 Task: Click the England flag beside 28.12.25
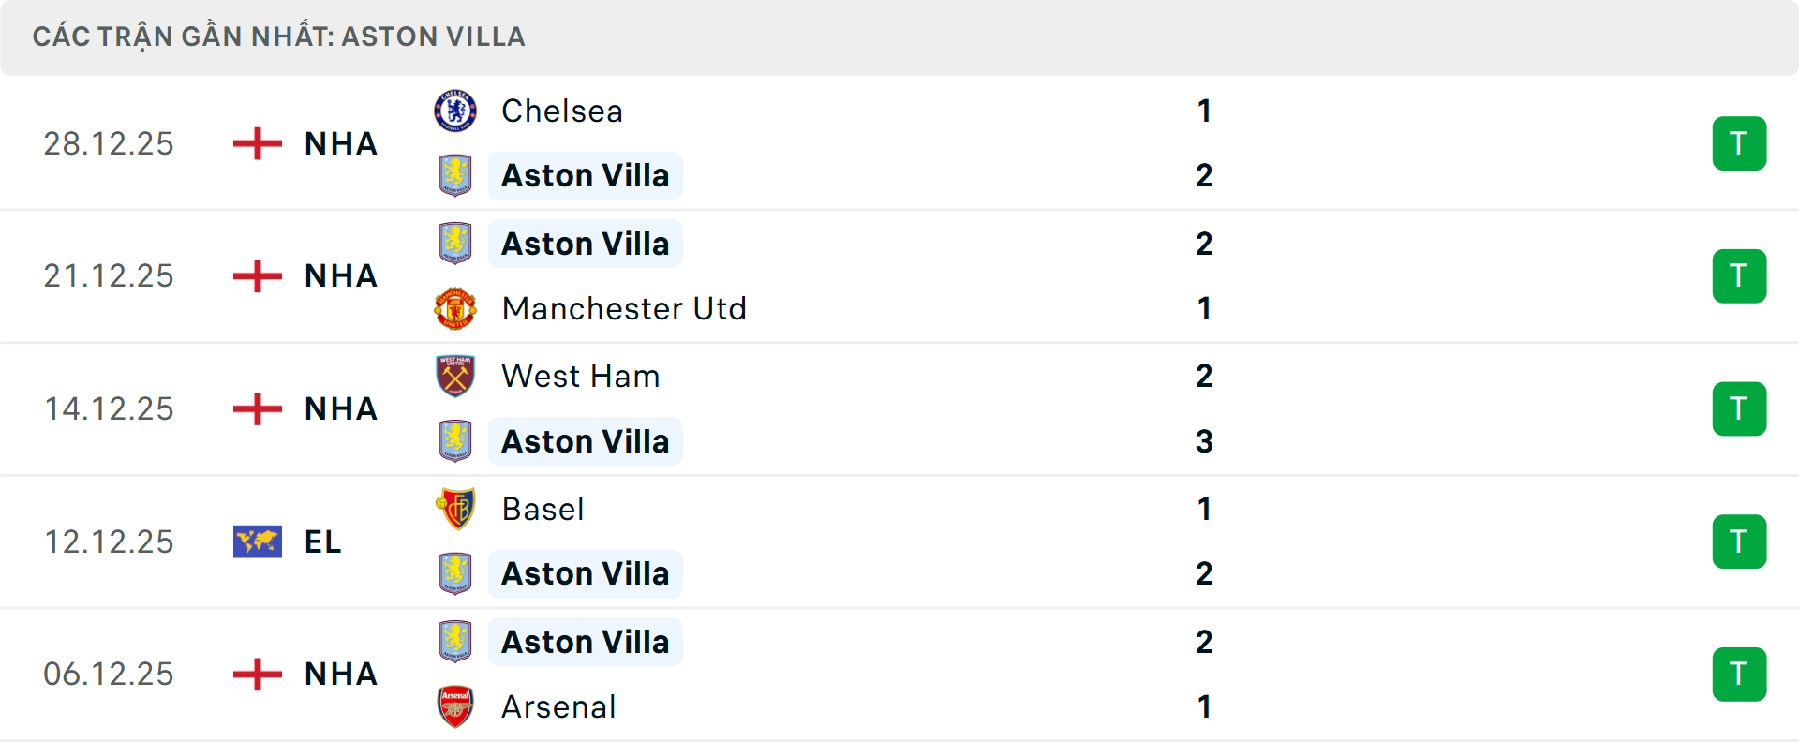point(256,142)
